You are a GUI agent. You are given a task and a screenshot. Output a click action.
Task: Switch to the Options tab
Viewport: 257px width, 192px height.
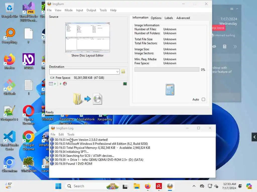click(x=156, y=18)
